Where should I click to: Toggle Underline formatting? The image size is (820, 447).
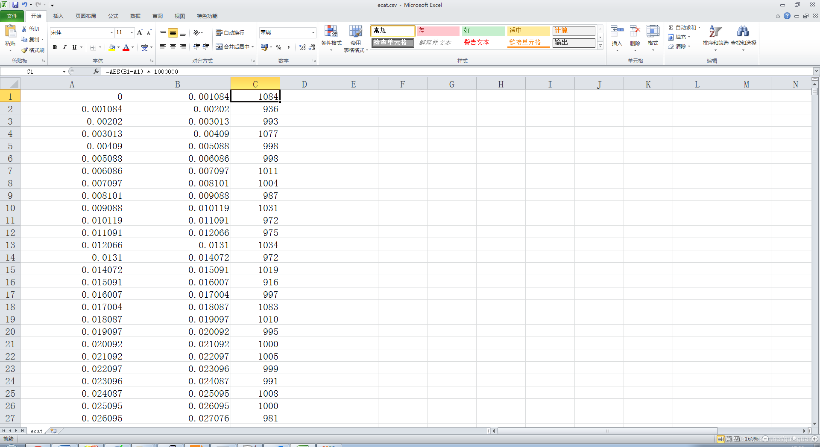point(74,47)
